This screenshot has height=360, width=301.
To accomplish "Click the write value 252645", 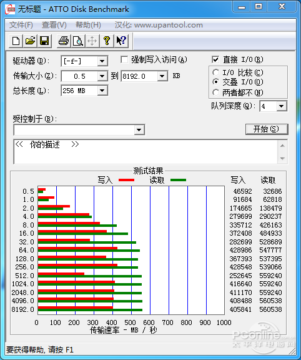I will click(240, 276).
